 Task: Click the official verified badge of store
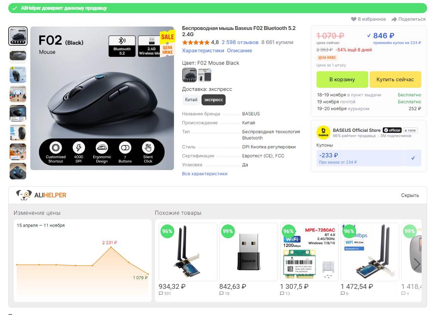(x=392, y=130)
